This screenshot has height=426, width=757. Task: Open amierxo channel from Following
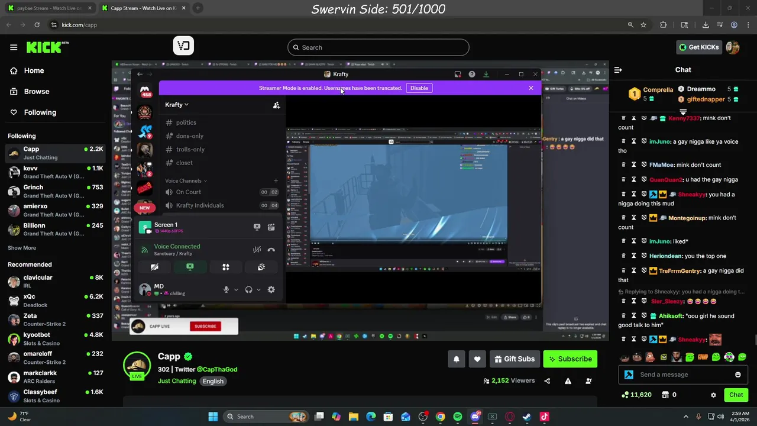click(x=55, y=210)
